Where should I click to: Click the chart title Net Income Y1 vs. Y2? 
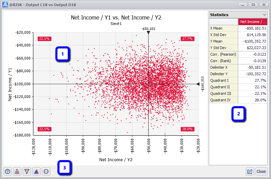pos(116,18)
